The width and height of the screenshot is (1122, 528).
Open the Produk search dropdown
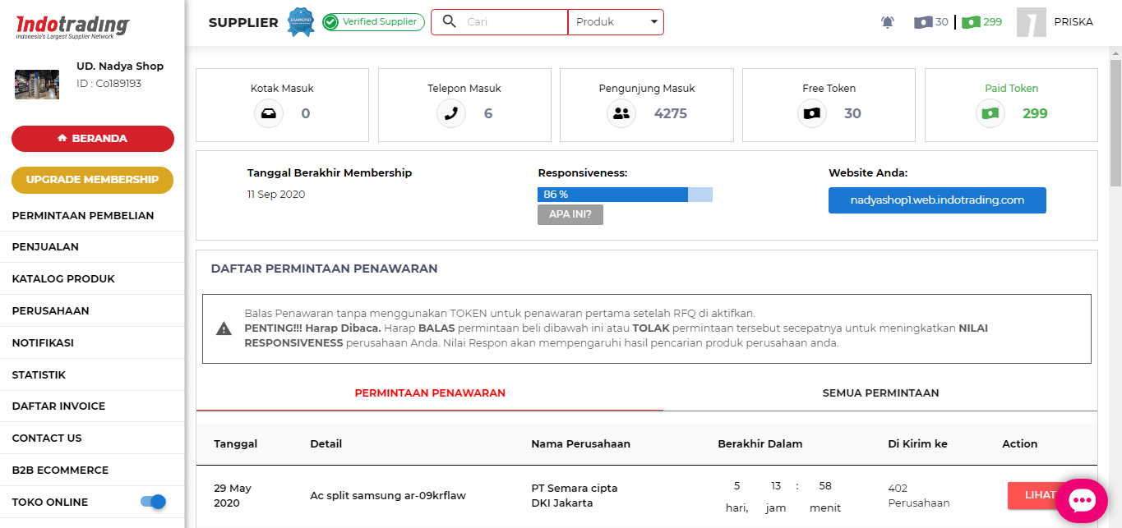pyautogui.click(x=615, y=21)
